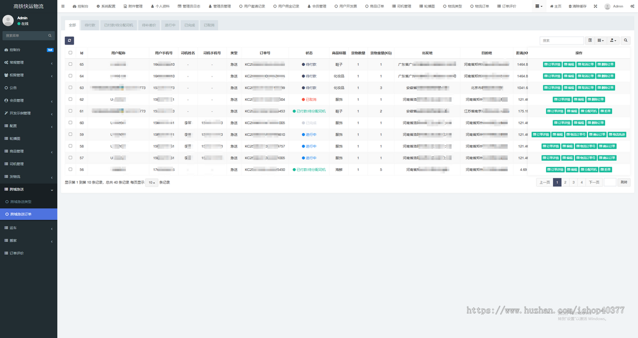
Task: Open the columns grid dropdown in table toolbar
Action: (x=601, y=40)
